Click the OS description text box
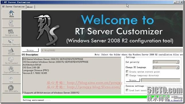Screen dimensions: 185x104 (72, 76)
